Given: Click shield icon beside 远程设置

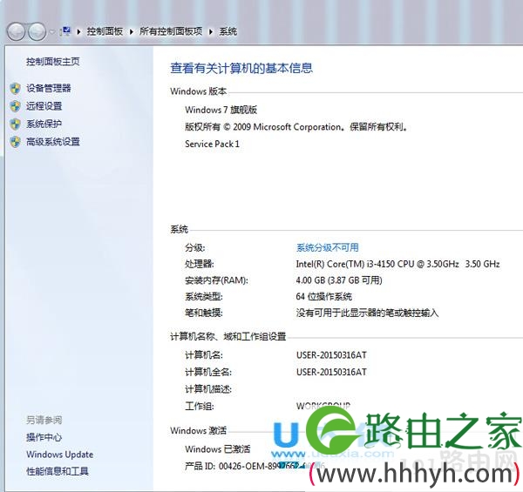Looking at the screenshot, I should (x=15, y=106).
